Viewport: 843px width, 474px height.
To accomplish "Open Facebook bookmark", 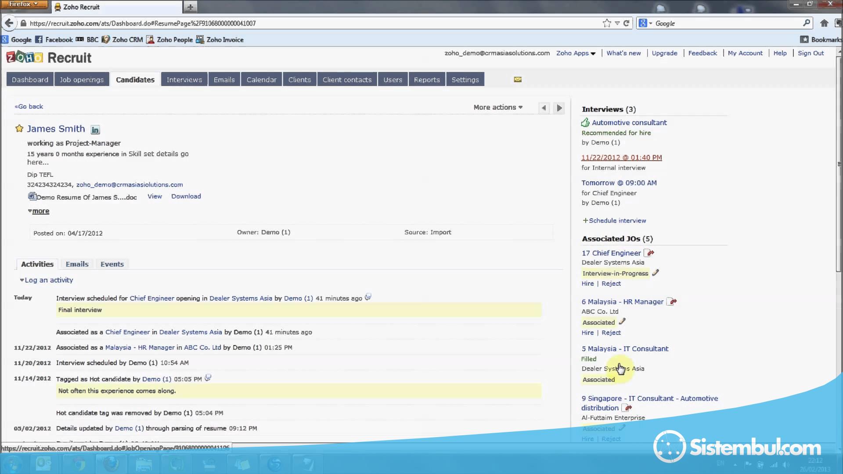I will (54, 39).
